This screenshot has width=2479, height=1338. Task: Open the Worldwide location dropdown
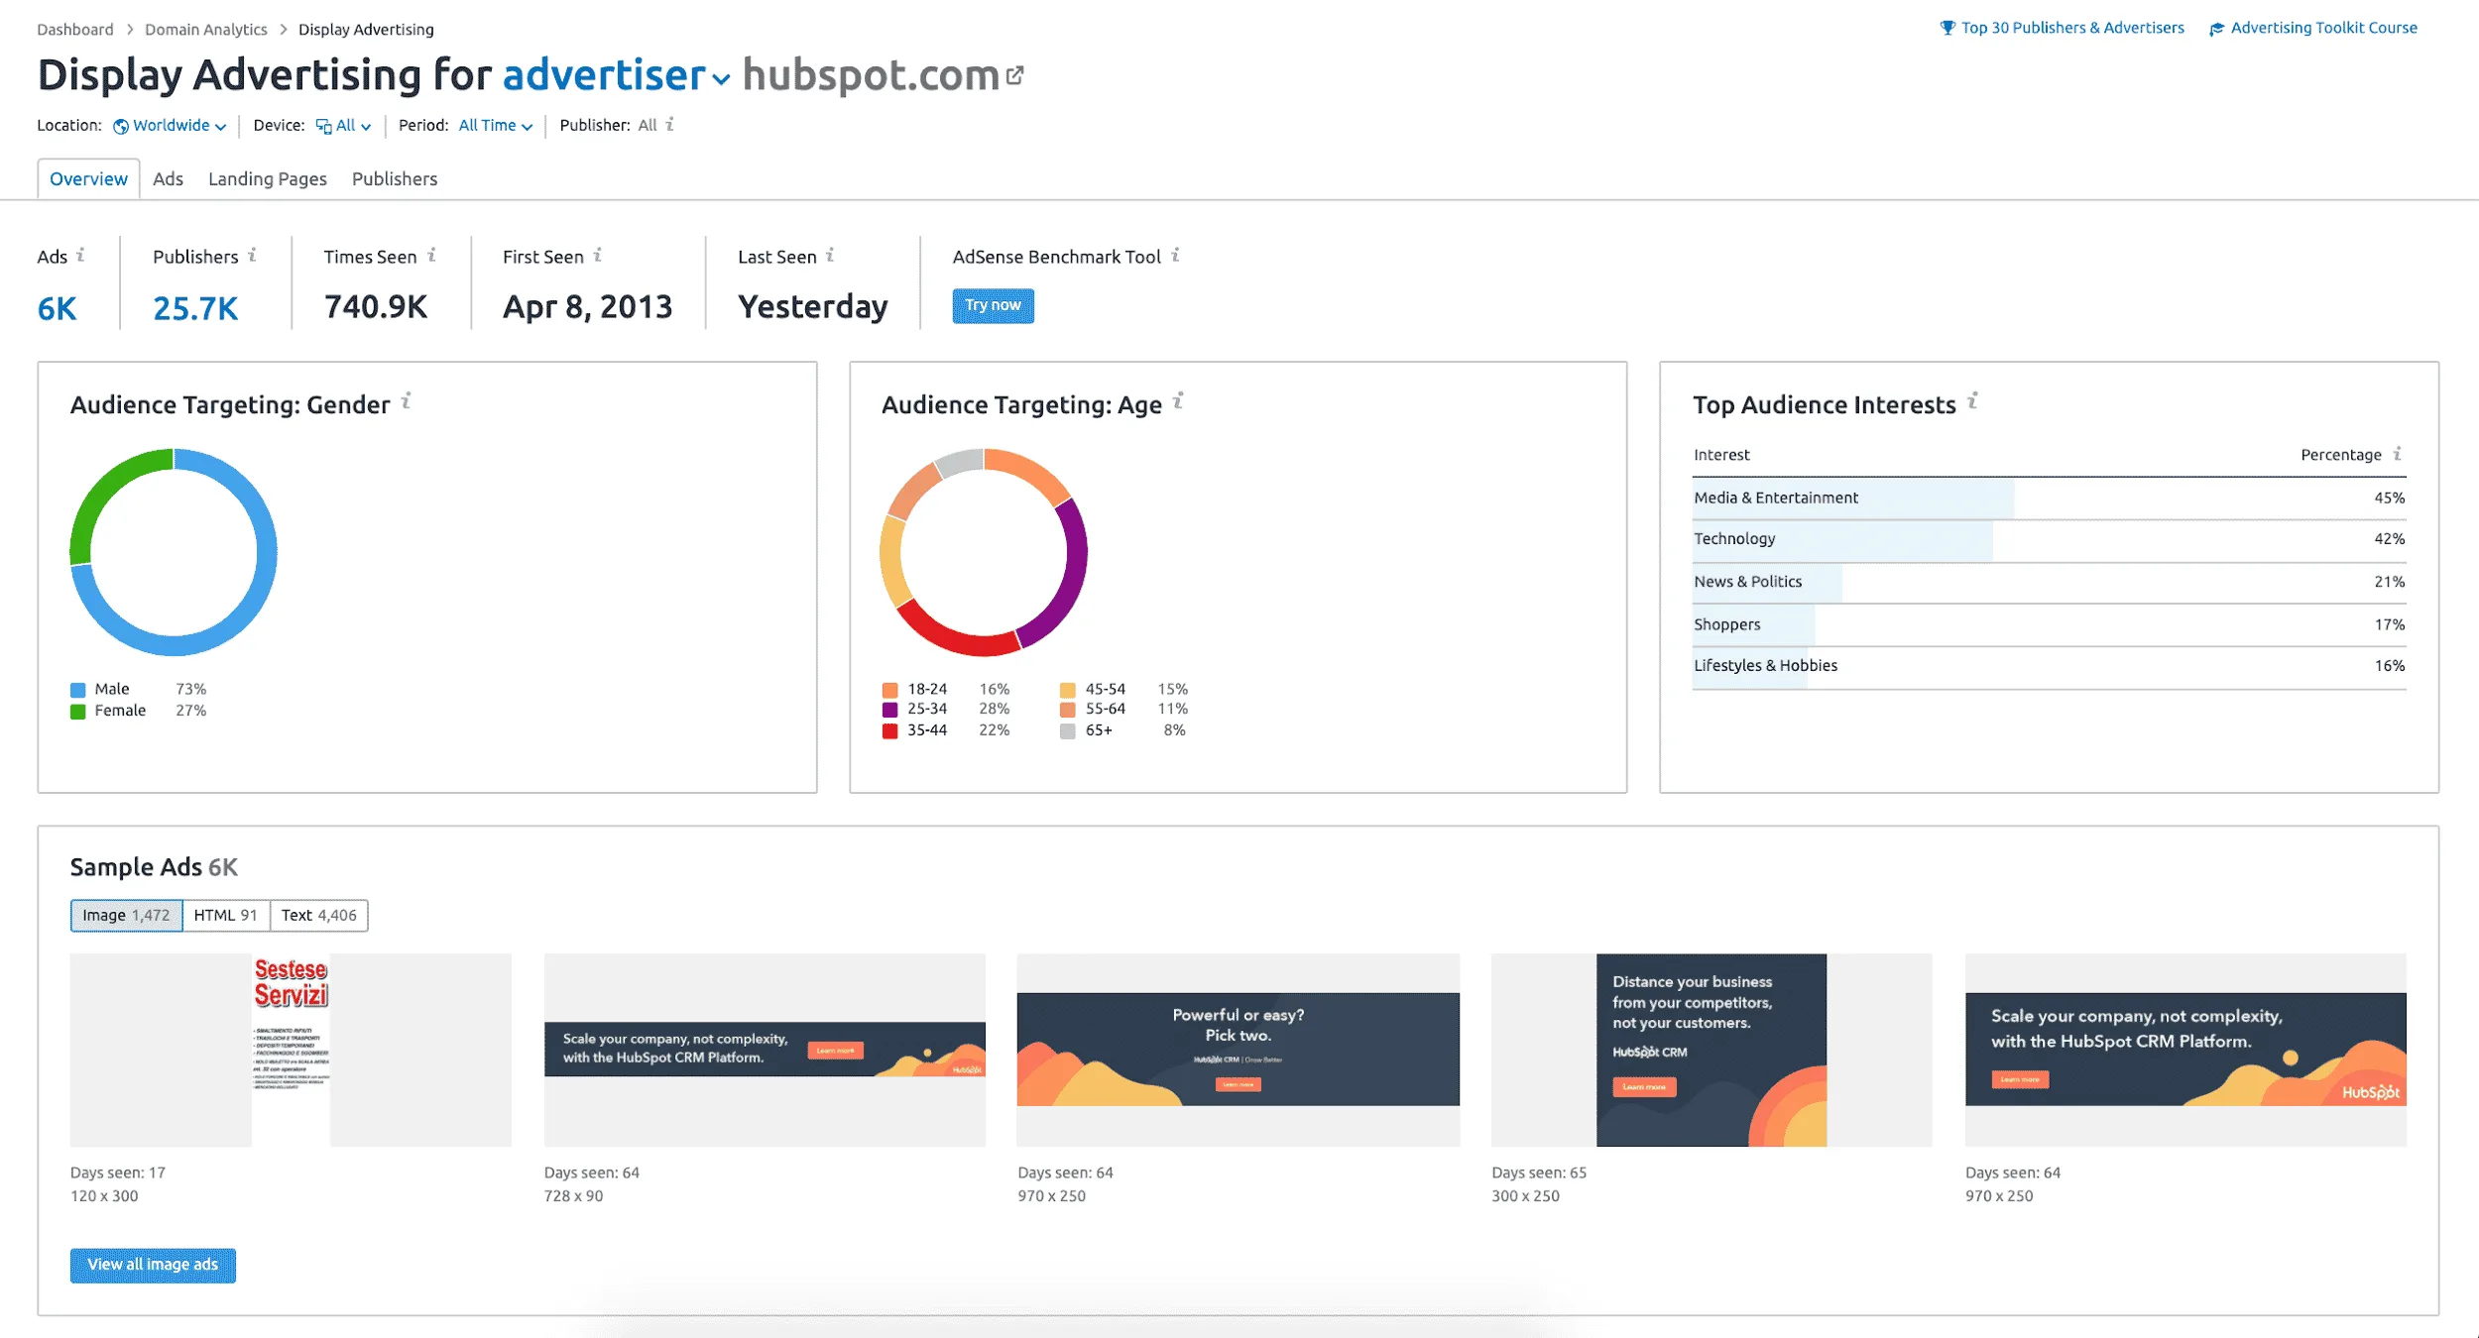click(171, 126)
